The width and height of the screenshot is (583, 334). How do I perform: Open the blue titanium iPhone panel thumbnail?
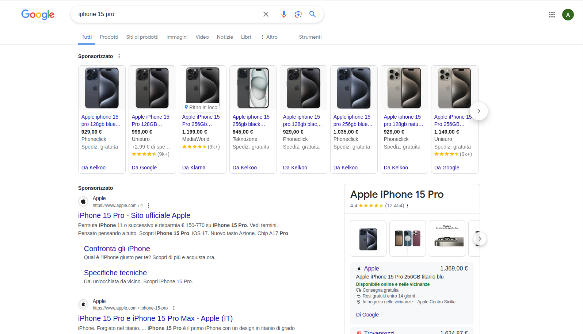tap(368, 238)
